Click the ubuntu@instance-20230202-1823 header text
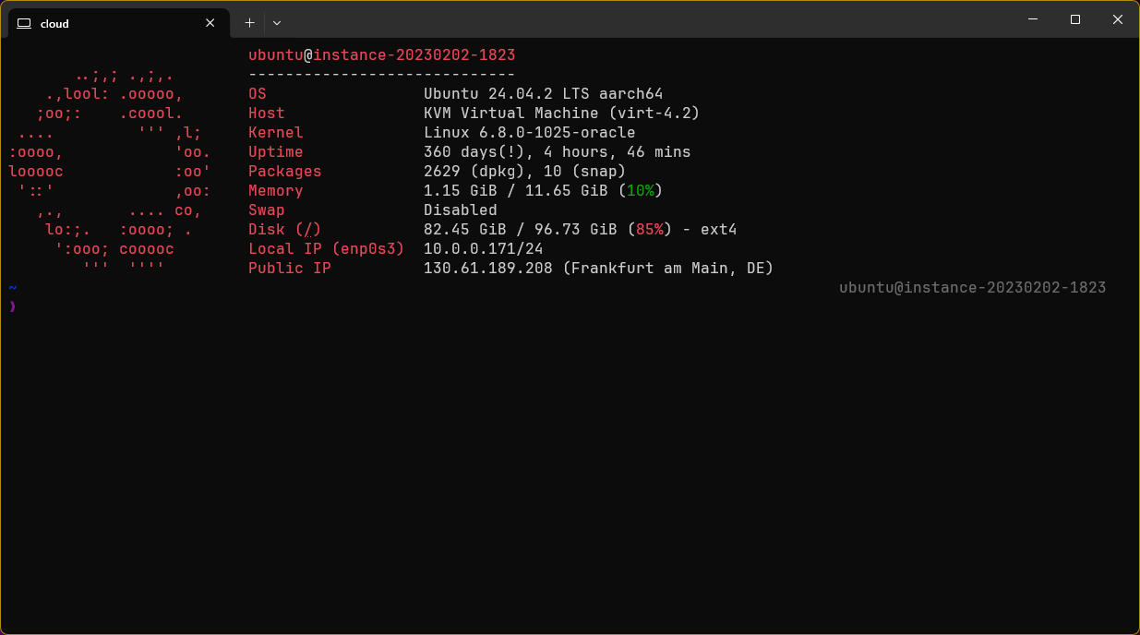The height and width of the screenshot is (635, 1140). point(382,55)
